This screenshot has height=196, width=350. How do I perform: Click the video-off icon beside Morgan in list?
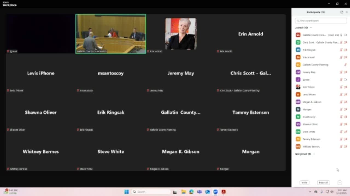click(x=345, y=109)
